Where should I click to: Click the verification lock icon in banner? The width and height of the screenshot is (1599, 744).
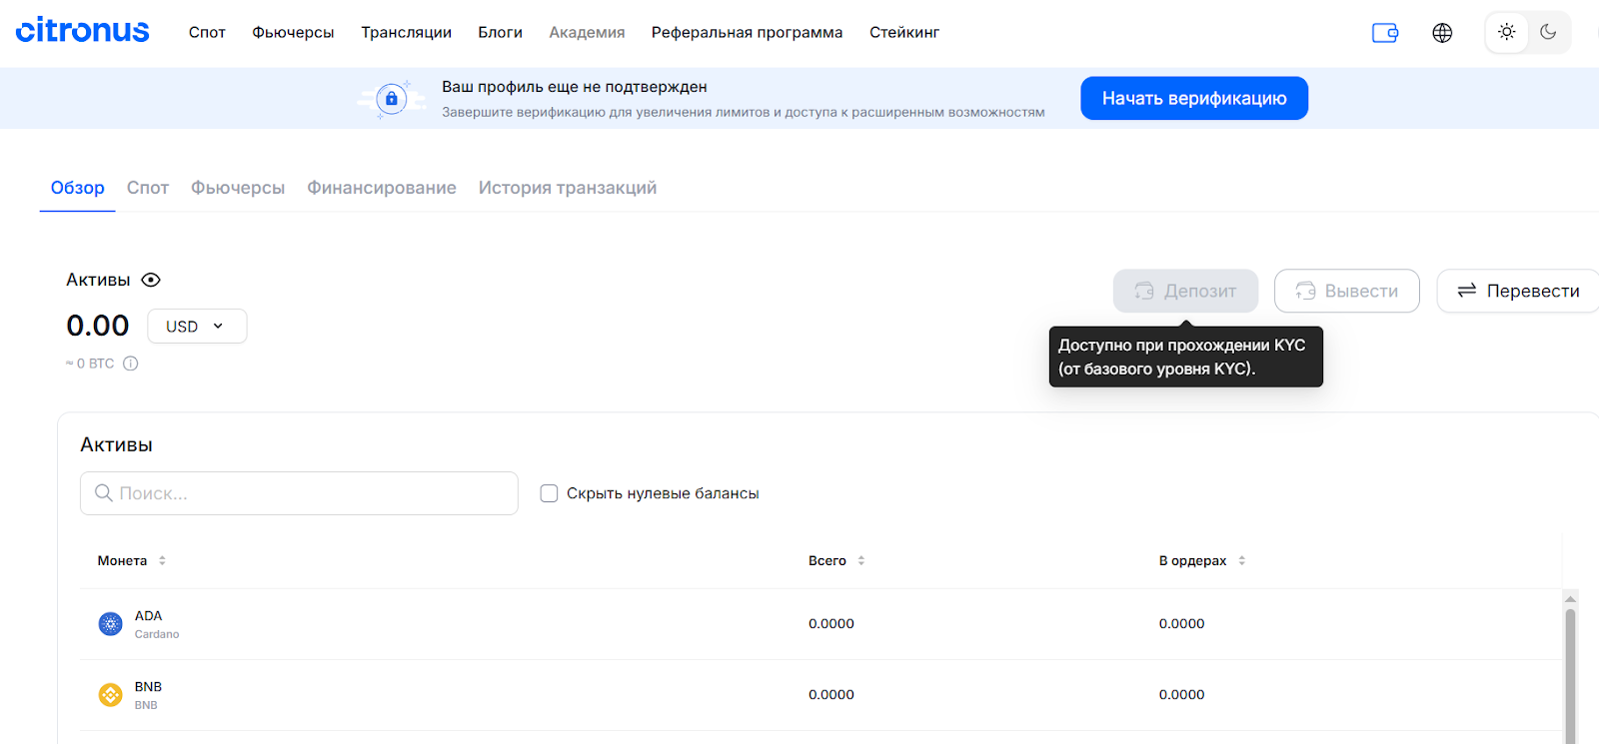pyautogui.click(x=392, y=99)
